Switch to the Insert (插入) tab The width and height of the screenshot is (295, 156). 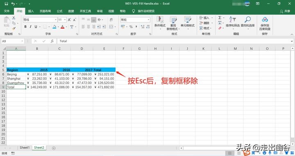(x=31, y=11)
